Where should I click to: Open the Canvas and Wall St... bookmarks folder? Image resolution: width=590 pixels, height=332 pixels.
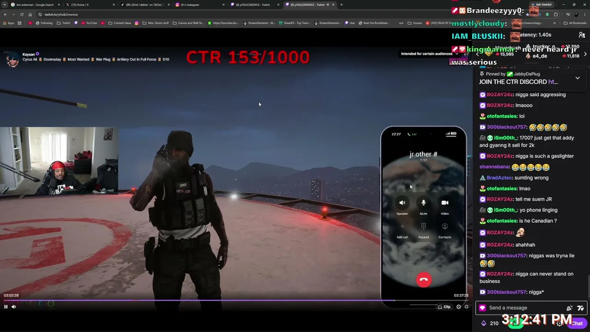(x=188, y=23)
